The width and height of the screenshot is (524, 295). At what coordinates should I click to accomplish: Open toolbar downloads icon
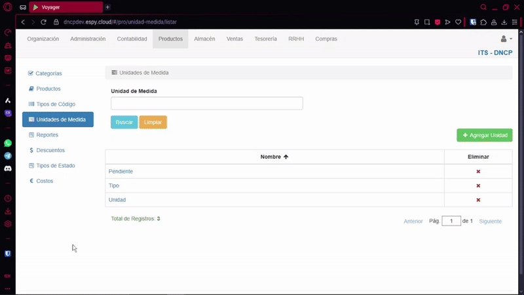coord(504,22)
